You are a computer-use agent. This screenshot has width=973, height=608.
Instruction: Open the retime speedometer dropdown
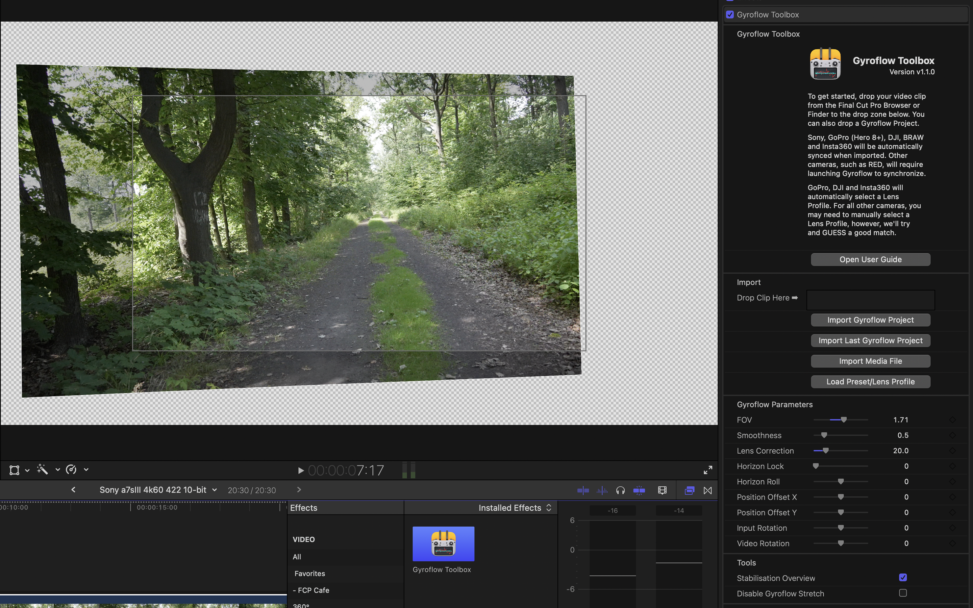pyautogui.click(x=86, y=469)
